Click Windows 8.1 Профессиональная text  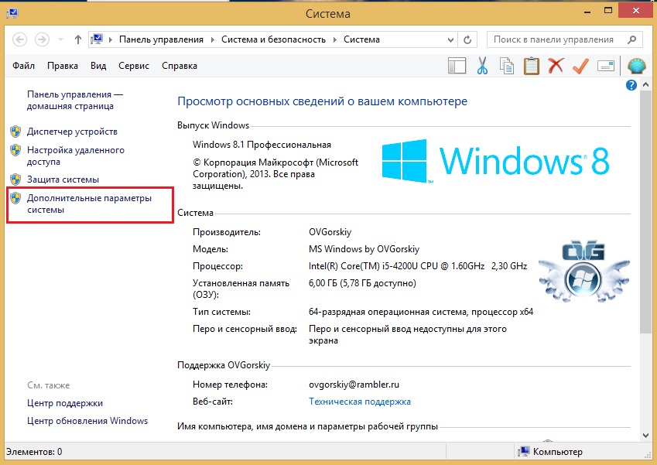tap(262, 145)
